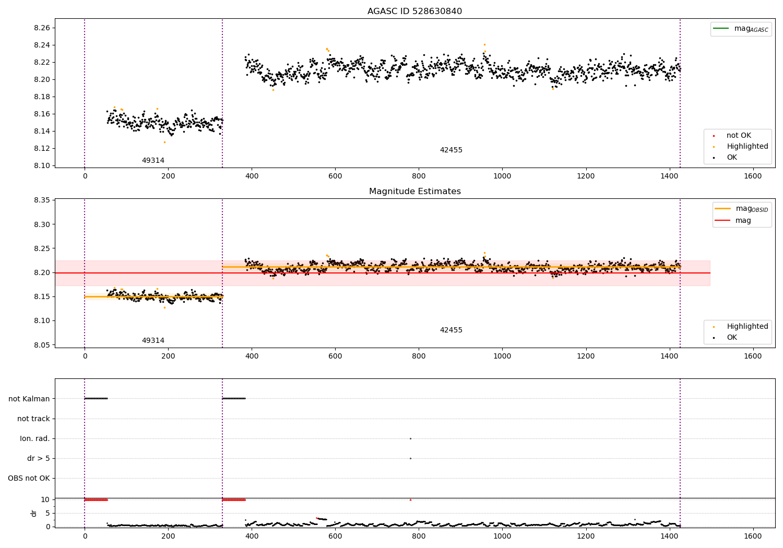Screen dimensions: 783x548
Task: Click the 8.35 y-axis tick in middle plot
Action: [x=42, y=200]
